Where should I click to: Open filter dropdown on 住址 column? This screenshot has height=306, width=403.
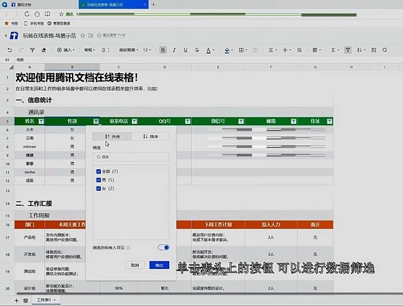[330, 121]
